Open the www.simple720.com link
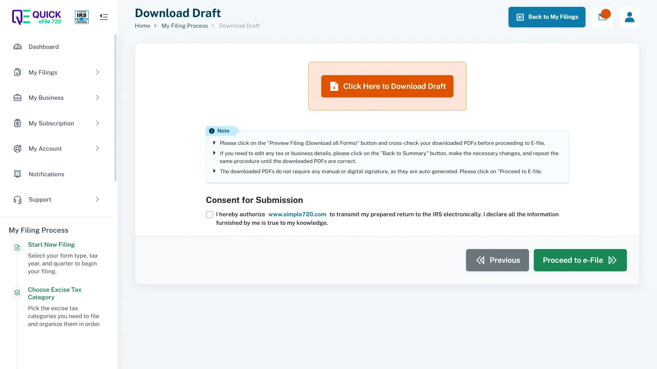The width and height of the screenshot is (657, 369). click(297, 214)
